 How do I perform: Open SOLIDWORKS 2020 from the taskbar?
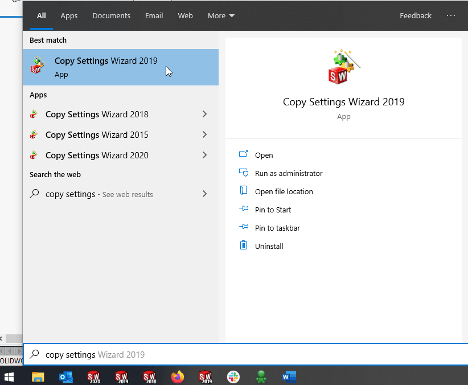94,376
